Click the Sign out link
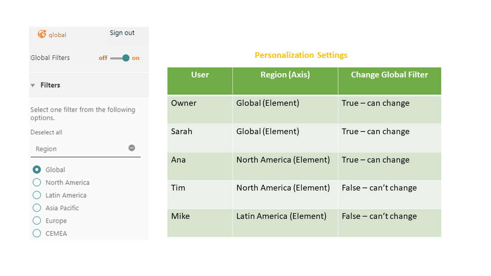This screenshot has width=491, height=276. (122, 33)
